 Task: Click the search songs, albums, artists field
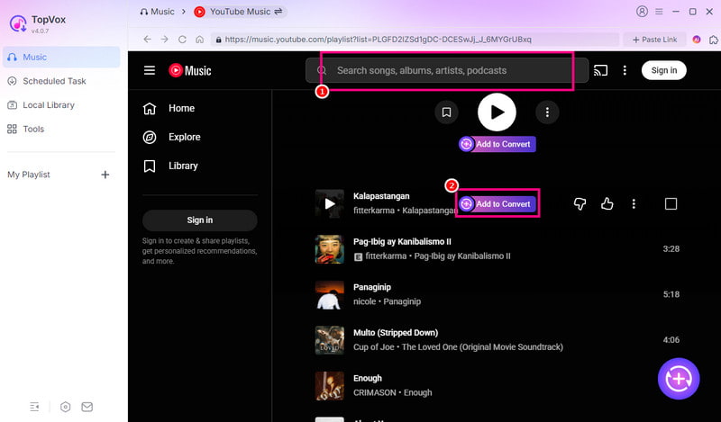(447, 70)
